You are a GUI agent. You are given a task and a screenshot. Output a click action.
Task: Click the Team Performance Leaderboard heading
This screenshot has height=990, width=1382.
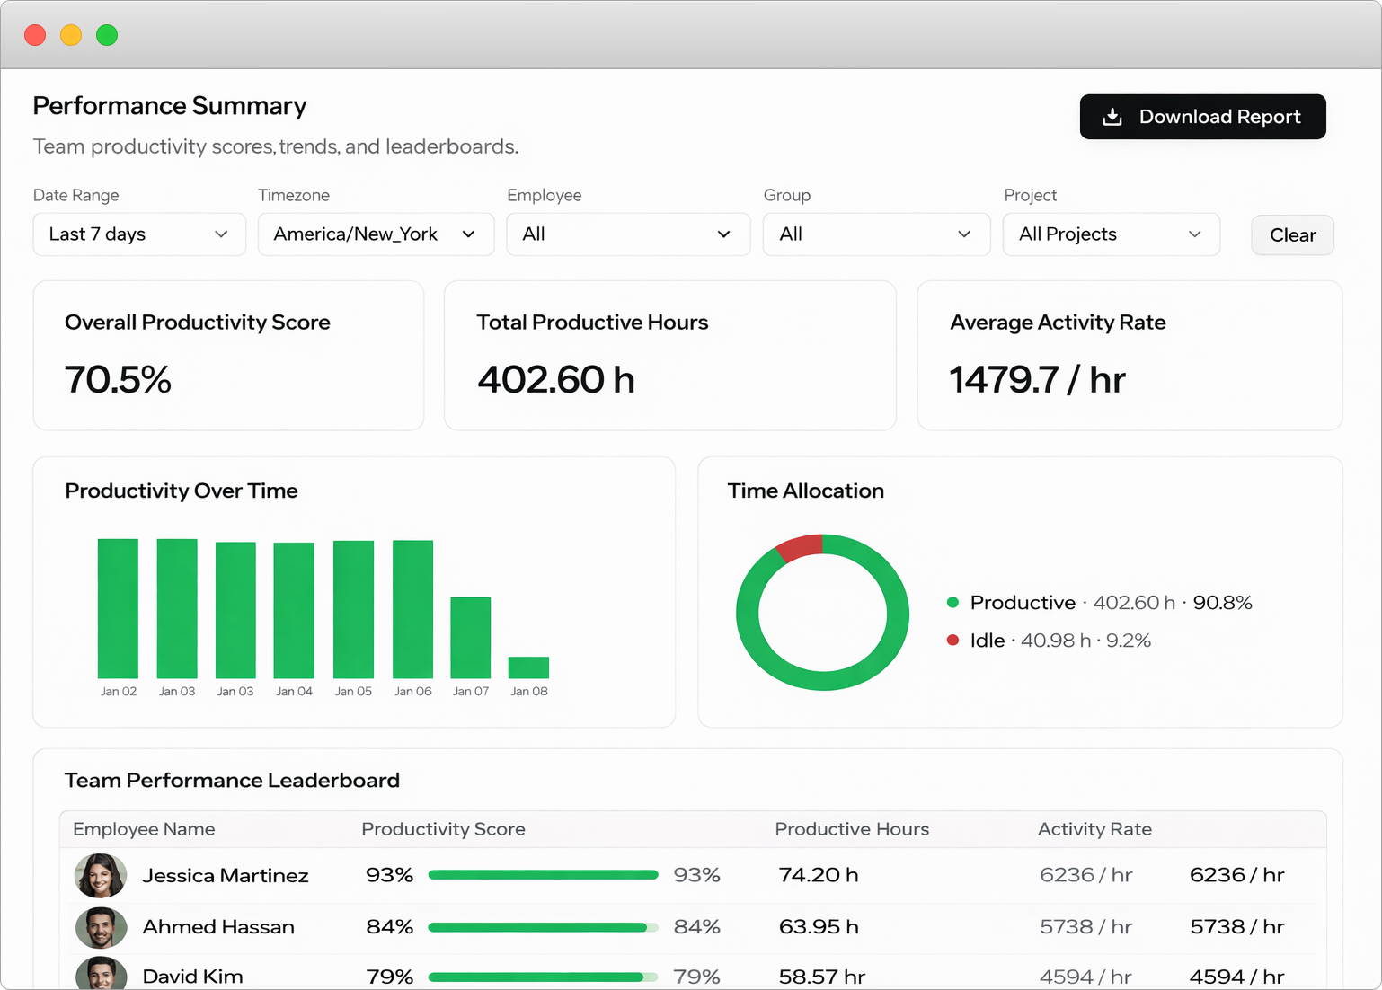232,781
